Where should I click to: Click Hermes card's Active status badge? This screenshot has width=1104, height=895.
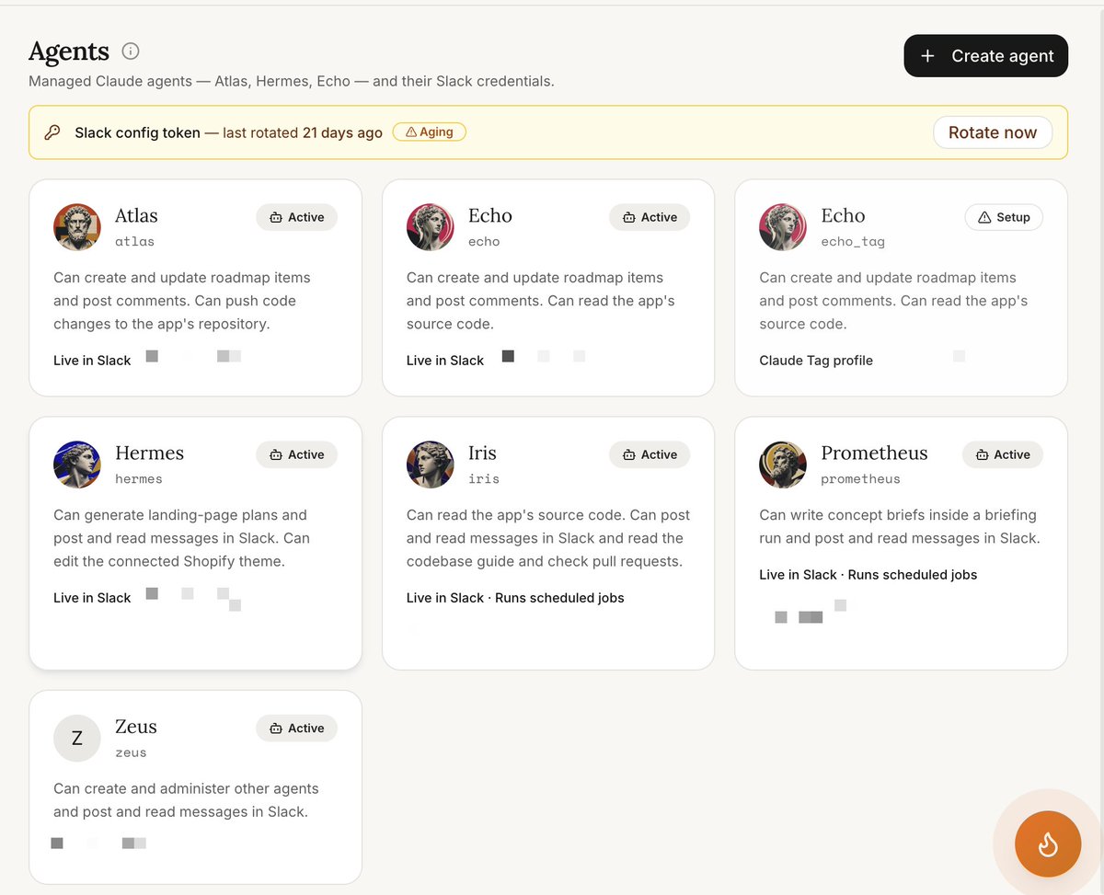pos(296,454)
